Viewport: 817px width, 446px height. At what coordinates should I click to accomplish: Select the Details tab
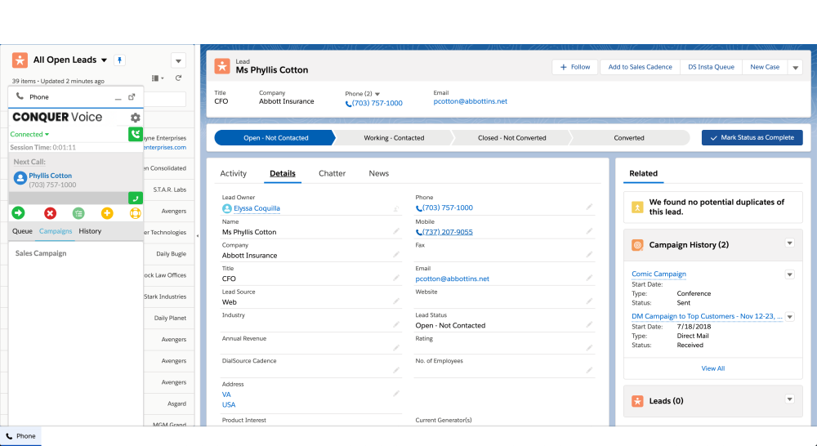(x=283, y=173)
